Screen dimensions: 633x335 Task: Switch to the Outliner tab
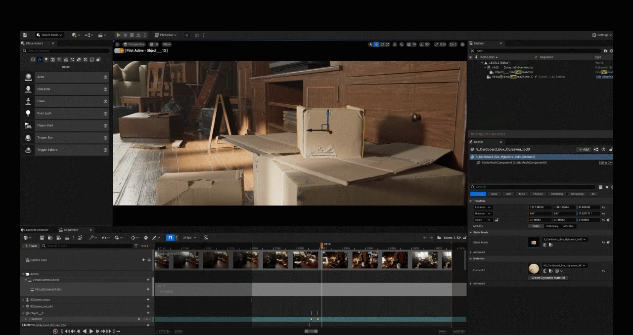pyautogui.click(x=479, y=43)
